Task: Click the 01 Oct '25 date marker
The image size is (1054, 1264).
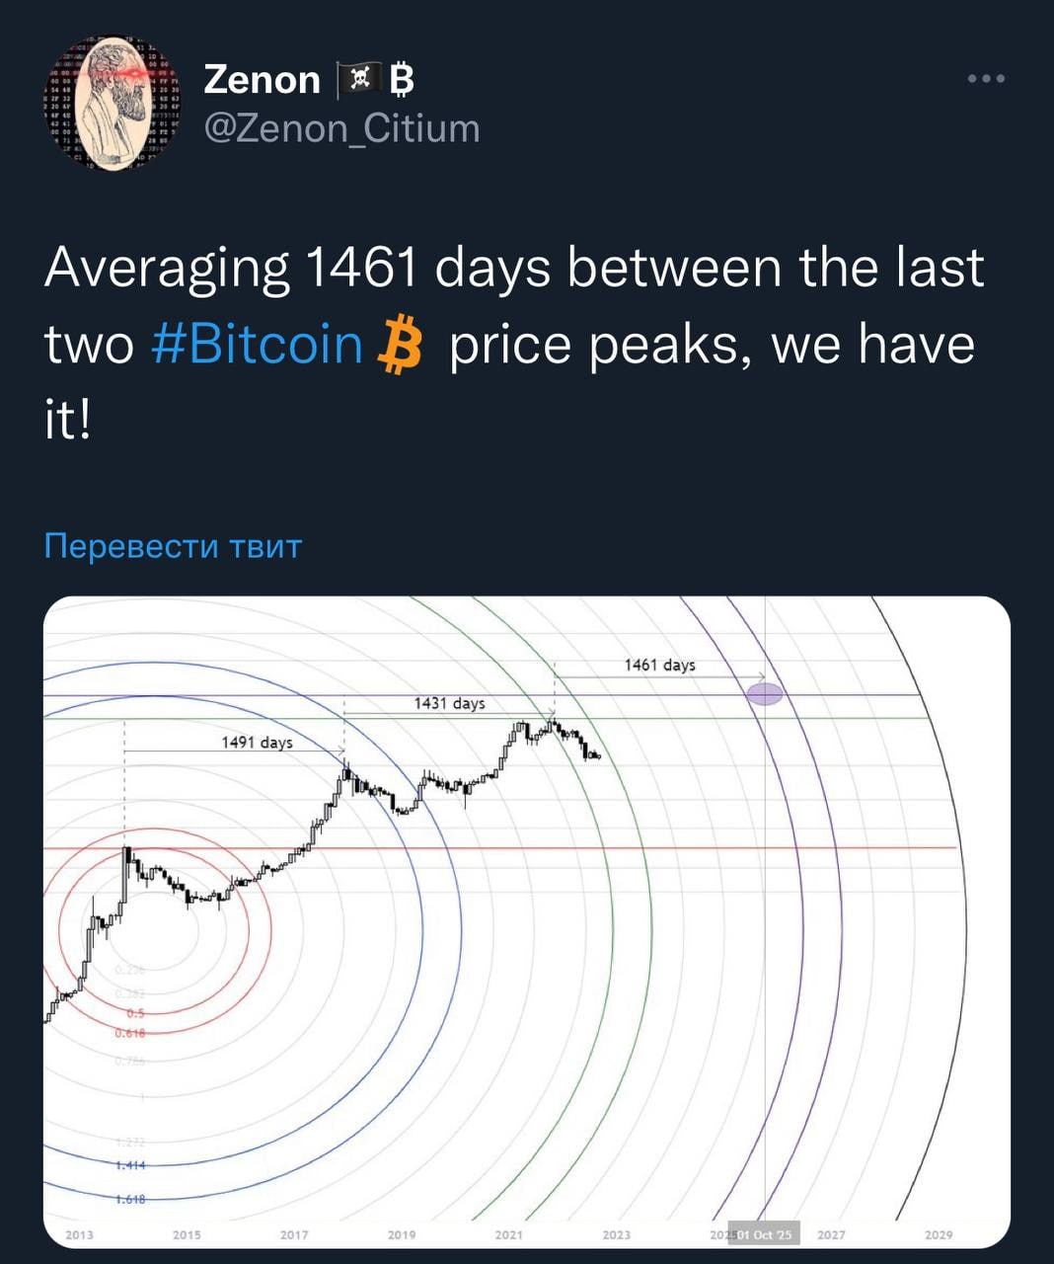Action: 764,1234
